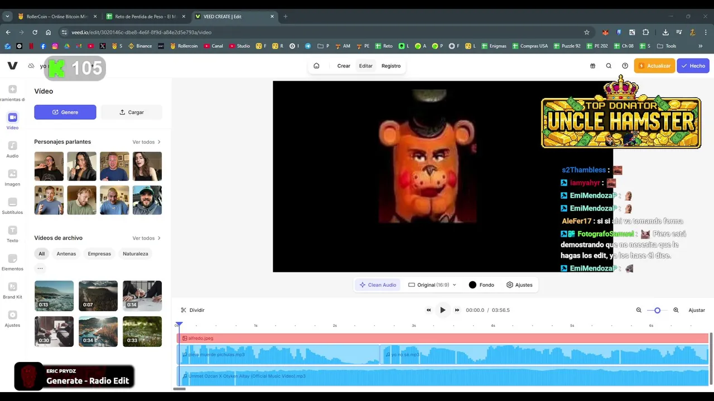Click the timeline zoom slider handle

(657, 310)
